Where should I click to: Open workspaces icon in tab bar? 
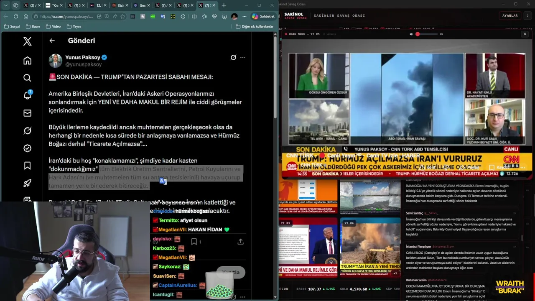pyautogui.click(x=15, y=5)
